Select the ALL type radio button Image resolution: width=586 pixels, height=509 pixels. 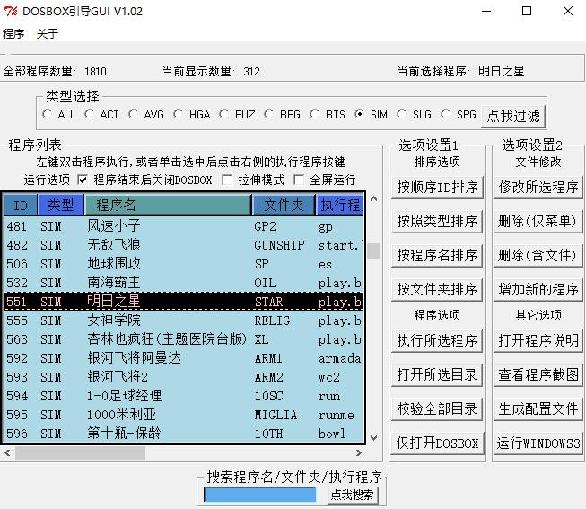pos(47,114)
